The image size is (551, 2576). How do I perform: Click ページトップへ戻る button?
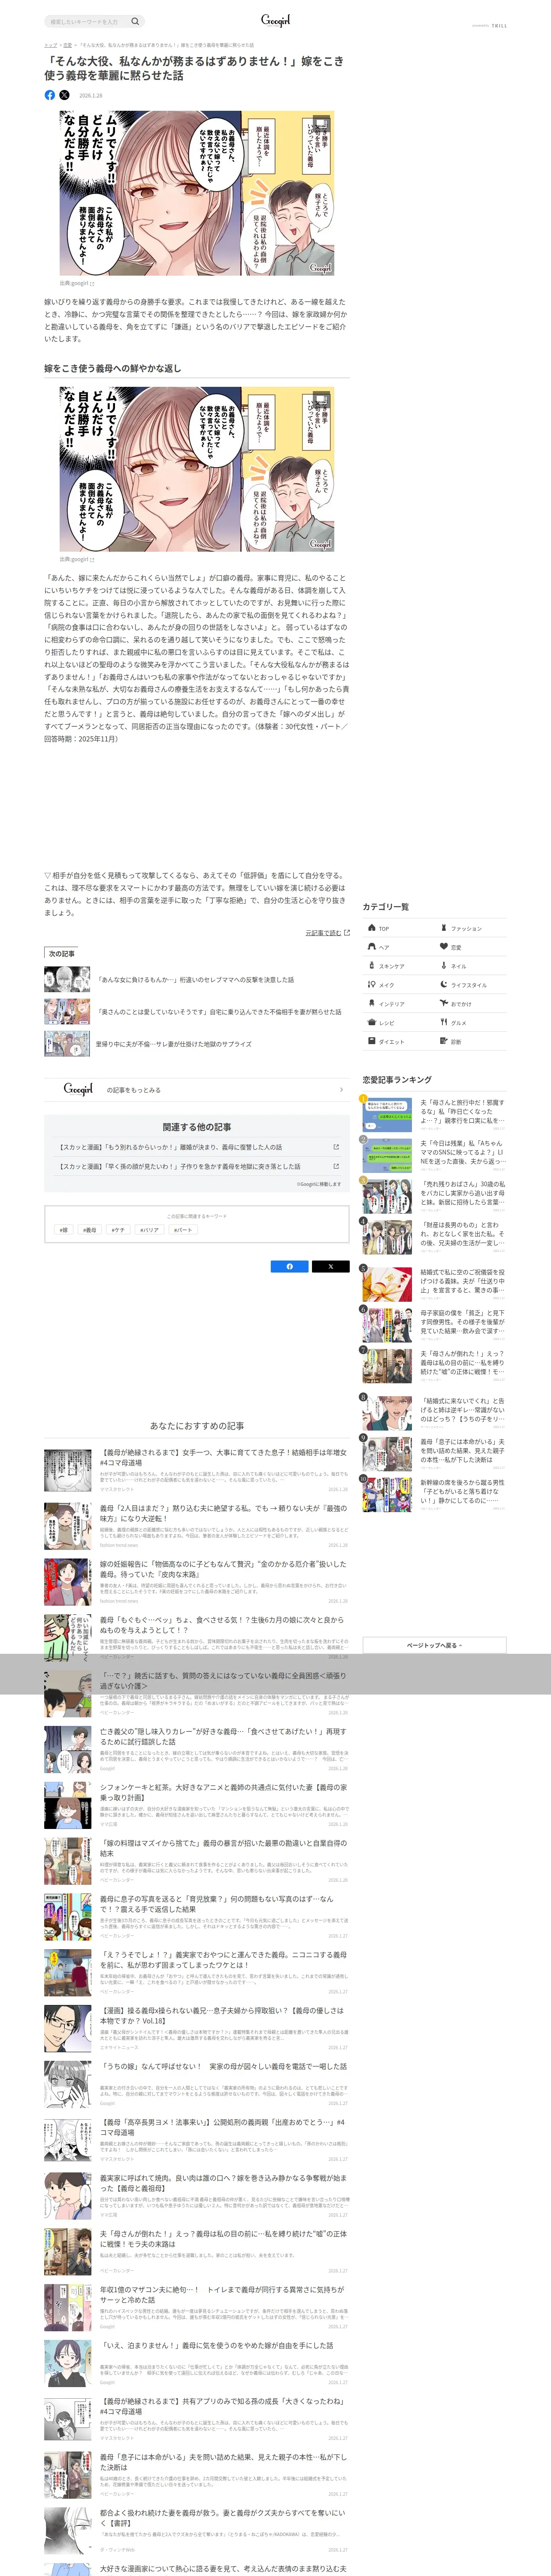point(434,1645)
